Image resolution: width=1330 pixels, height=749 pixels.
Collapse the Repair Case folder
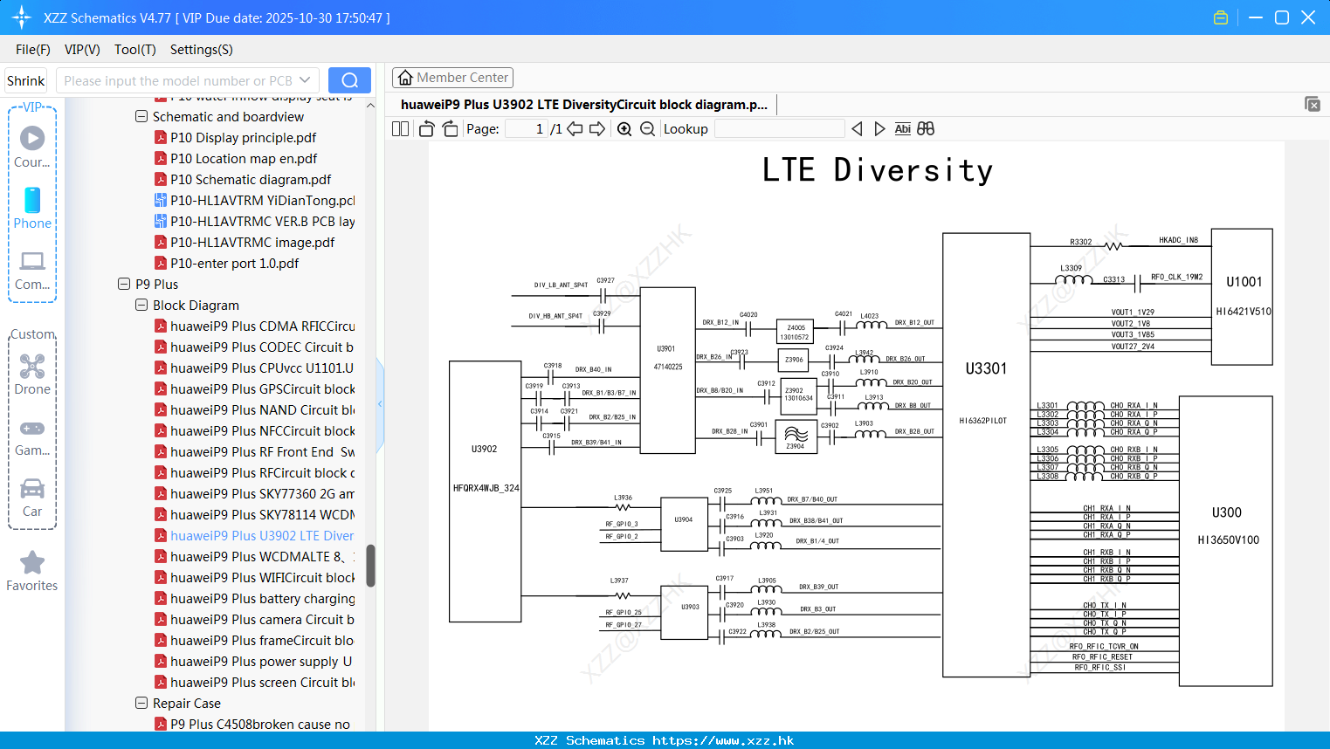(141, 703)
